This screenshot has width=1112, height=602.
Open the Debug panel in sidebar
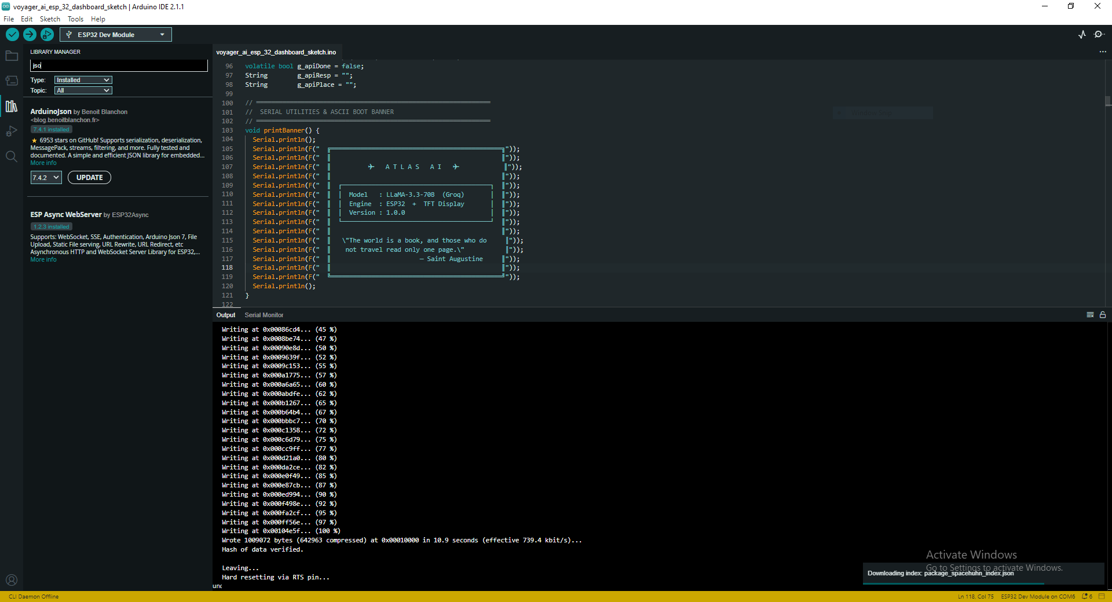click(x=12, y=131)
